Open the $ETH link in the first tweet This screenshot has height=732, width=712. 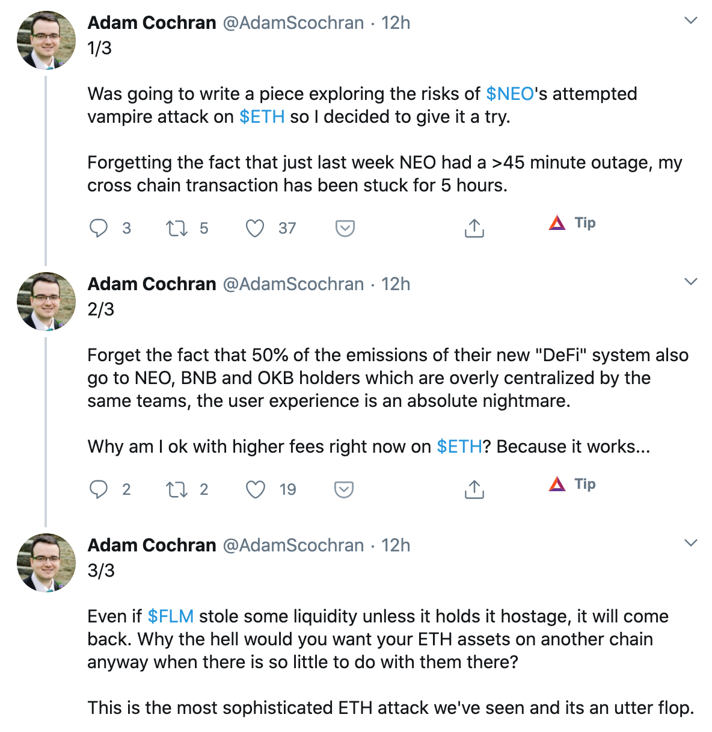(x=262, y=117)
